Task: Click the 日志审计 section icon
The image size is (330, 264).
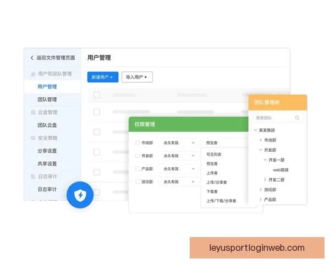Action: (x=33, y=177)
